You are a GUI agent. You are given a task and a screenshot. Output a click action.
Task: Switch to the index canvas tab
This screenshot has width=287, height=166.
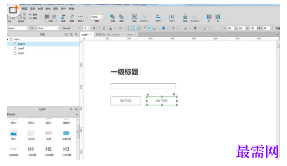[x=130, y=35]
